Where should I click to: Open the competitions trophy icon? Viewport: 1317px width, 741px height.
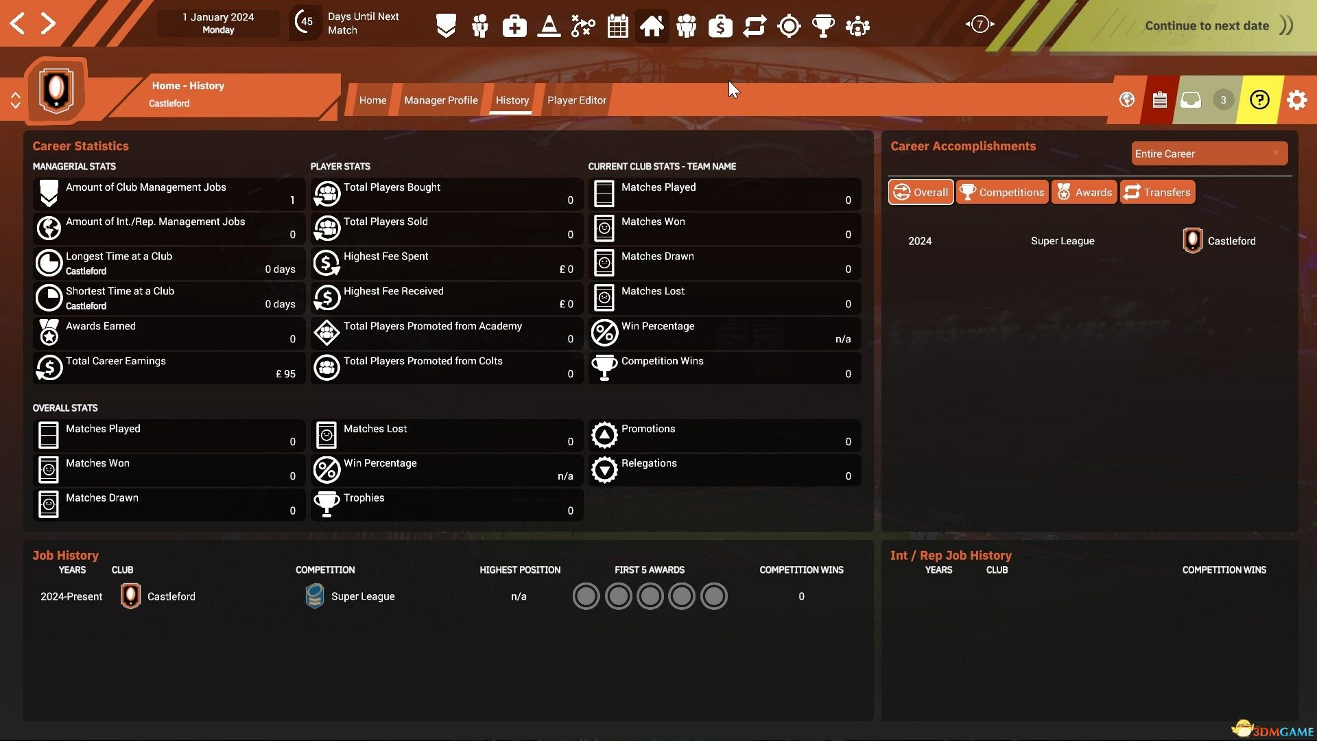tap(823, 25)
